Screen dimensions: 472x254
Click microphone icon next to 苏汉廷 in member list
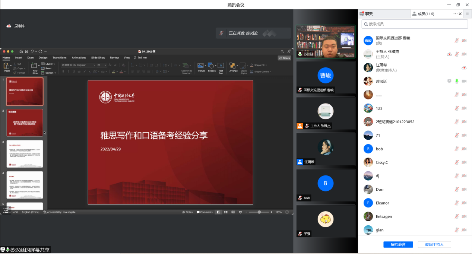tap(457, 81)
